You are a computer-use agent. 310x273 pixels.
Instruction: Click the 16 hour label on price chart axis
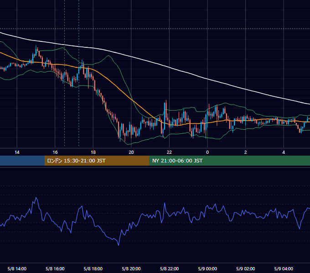(x=55, y=152)
